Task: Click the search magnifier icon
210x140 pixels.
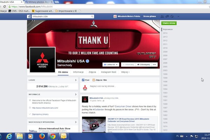Action: [92, 16]
